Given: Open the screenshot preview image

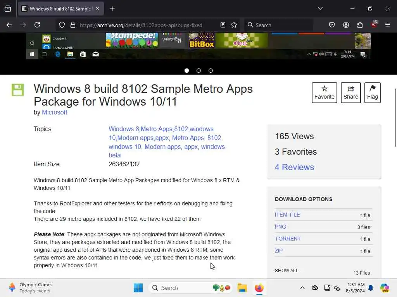Looking at the screenshot, I should pyautogui.click(x=198, y=46).
